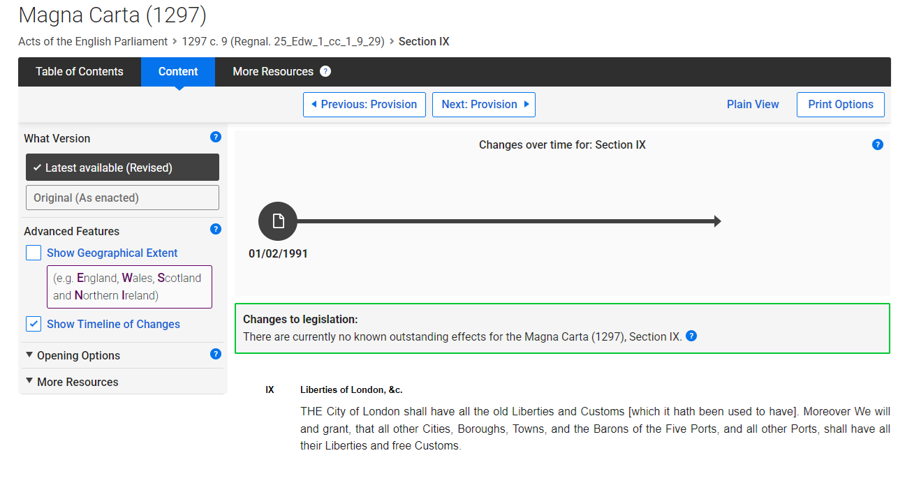Click the document icon on the timeline

[278, 221]
